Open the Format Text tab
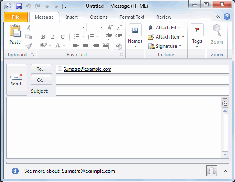Screen dimensions: 235x182 pyautogui.click(x=132, y=17)
